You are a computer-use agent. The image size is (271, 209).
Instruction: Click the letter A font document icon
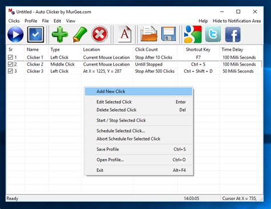click(125, 34)
